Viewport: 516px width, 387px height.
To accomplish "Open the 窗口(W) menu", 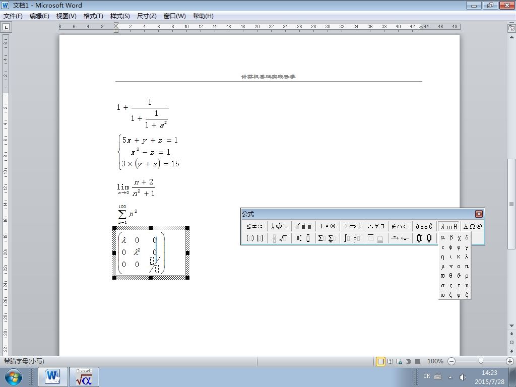I will pos(174,16).
